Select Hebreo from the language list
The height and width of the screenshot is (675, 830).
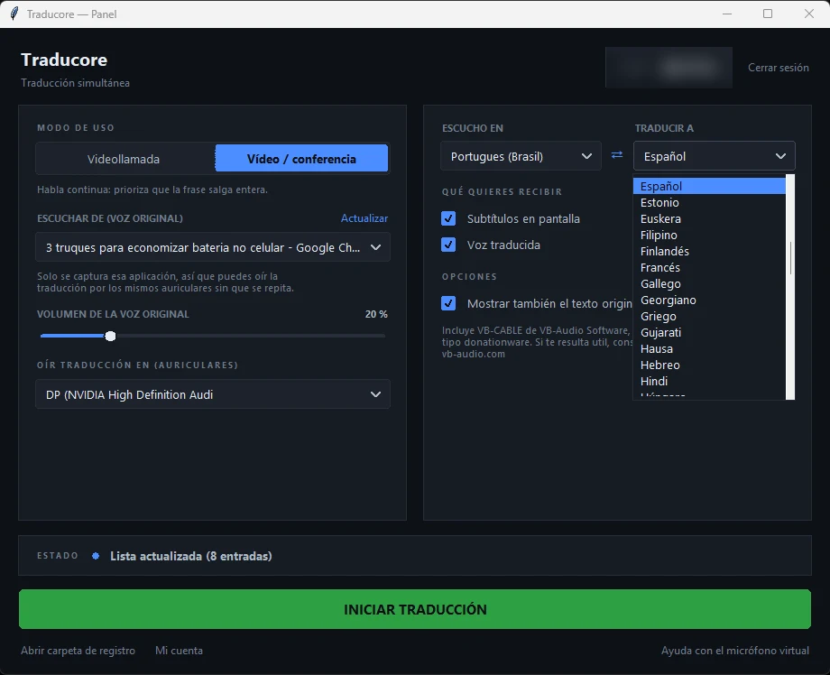[709, 365]
